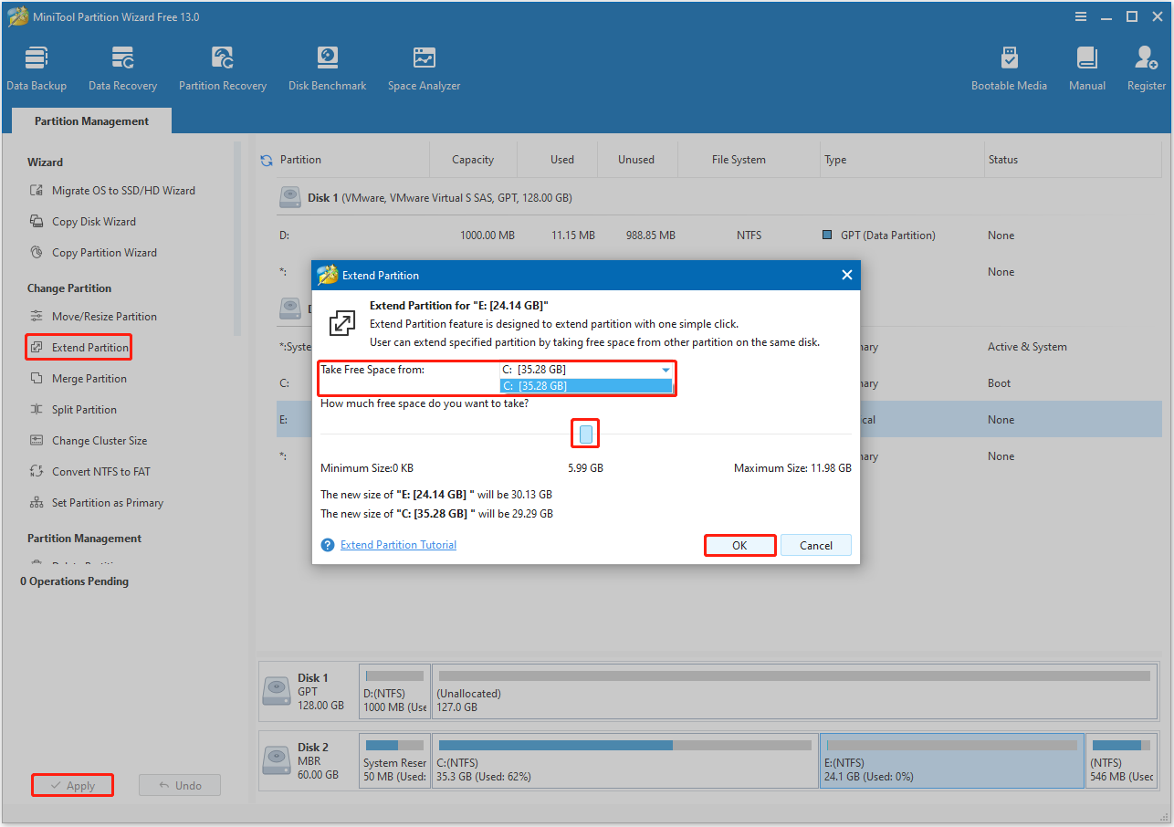Viewport: 1174px width, 827px height.
Task: Launch Data Recovery
Action: [122, 66]
